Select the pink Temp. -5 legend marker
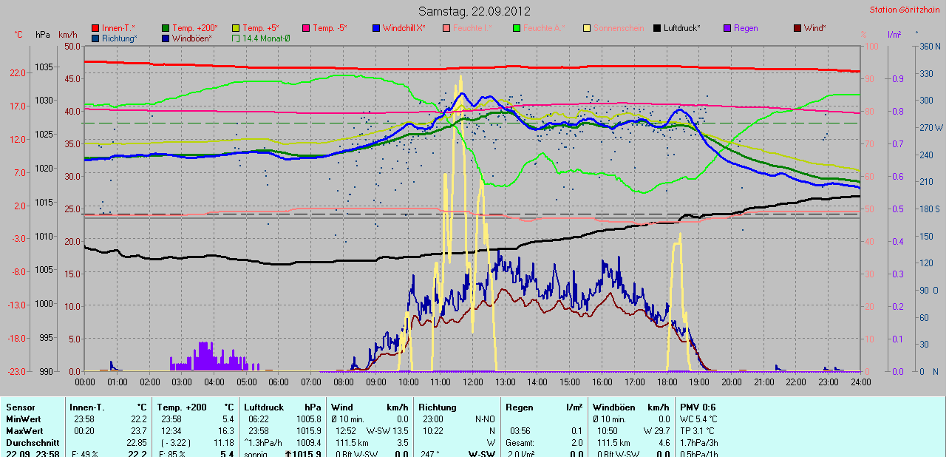The width and height of the screenshot is (949, 457). click(x=306, y=28)
